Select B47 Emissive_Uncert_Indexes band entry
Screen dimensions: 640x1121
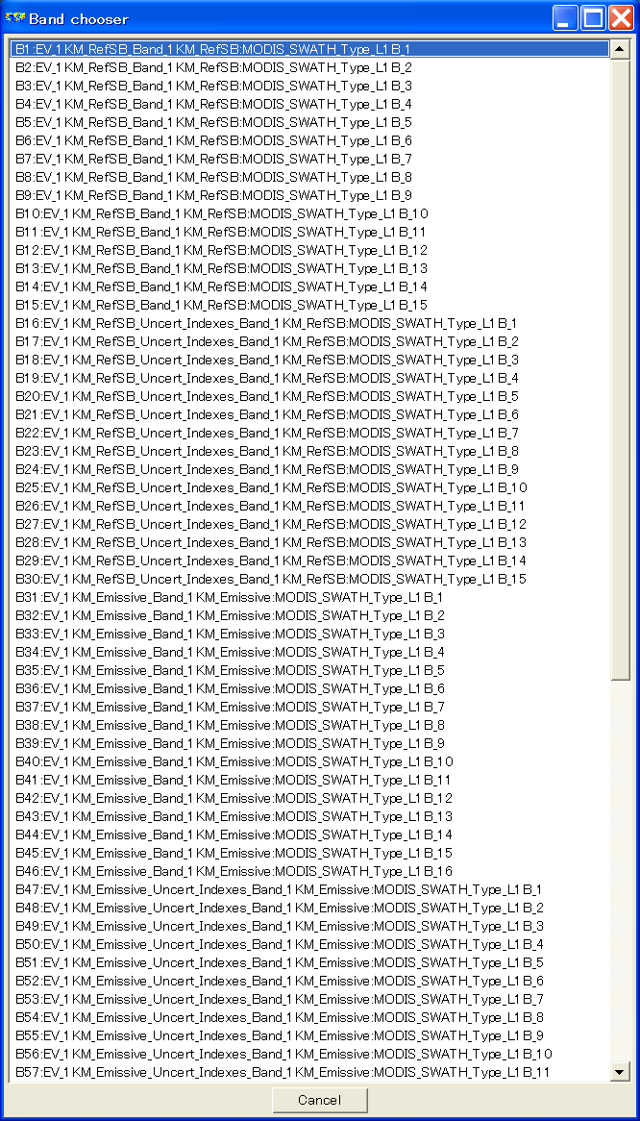[310, 889]
